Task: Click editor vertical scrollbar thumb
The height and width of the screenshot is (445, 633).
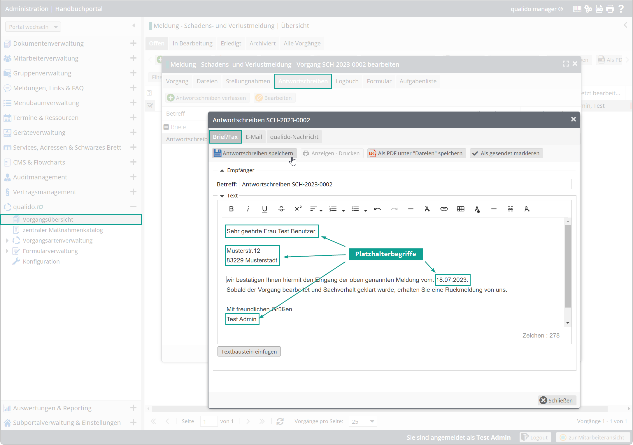Action: [568, 266]
